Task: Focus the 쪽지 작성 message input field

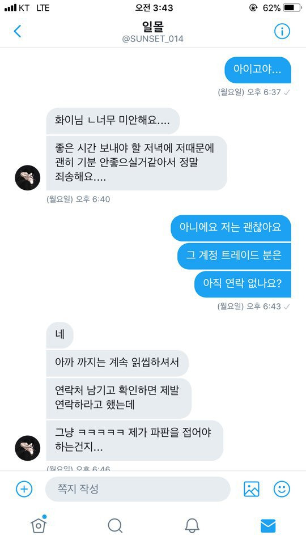Action: (138, 489)
